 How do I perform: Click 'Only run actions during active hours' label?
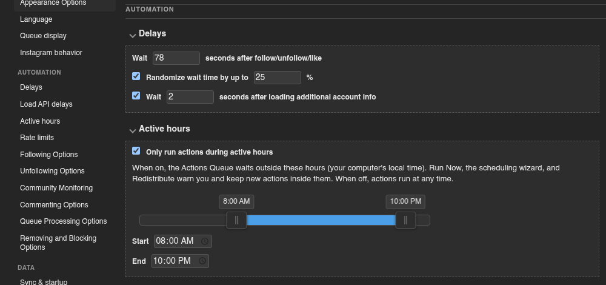210,152
